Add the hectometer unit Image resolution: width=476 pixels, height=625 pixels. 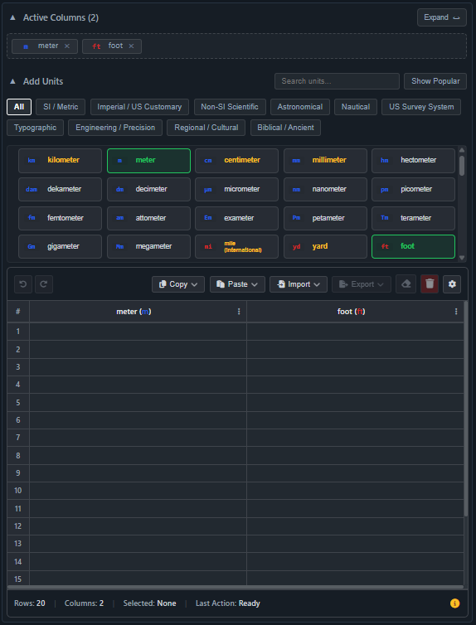click(x=414, y=161)
